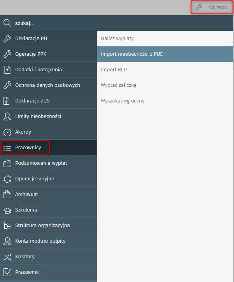The image size is (234, 282).
Task: Click the Szkolenia graduation cap icon
Action: (x=7, y=210)
